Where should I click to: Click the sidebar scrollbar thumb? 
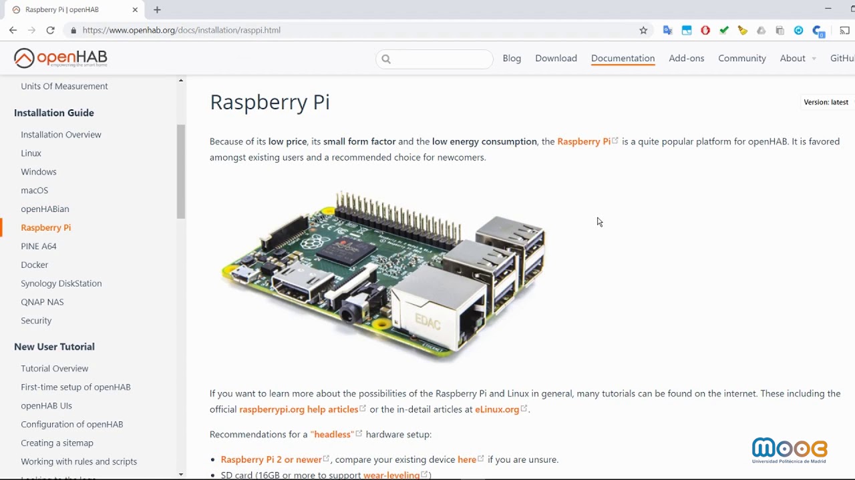click(x=181, y=171)
